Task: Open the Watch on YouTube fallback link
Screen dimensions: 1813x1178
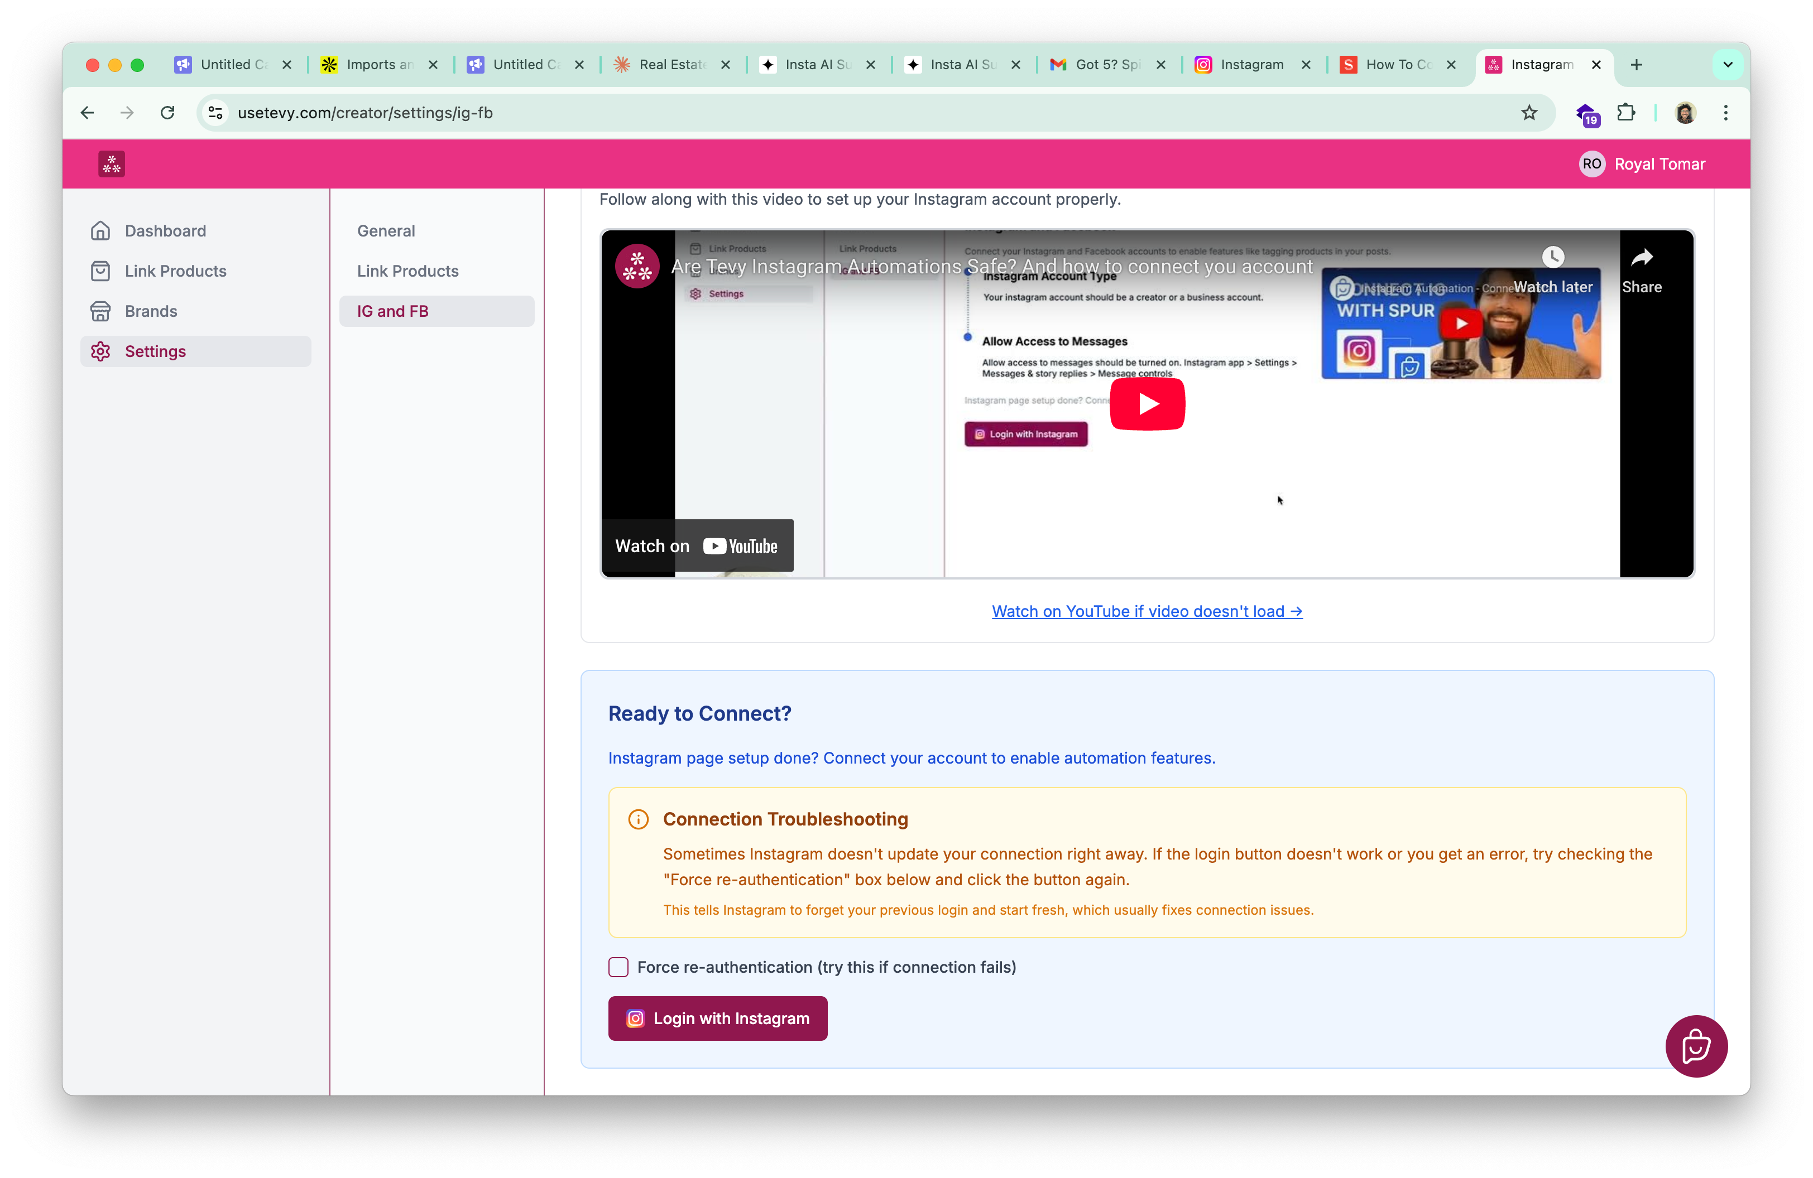Action: (1147, 611)
